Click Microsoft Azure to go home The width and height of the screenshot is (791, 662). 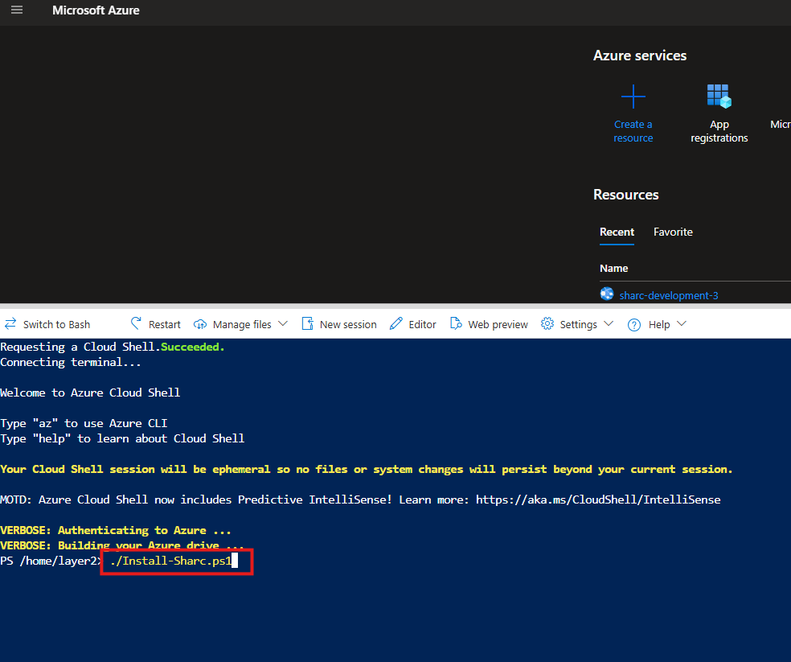click(x=96, y=10)
